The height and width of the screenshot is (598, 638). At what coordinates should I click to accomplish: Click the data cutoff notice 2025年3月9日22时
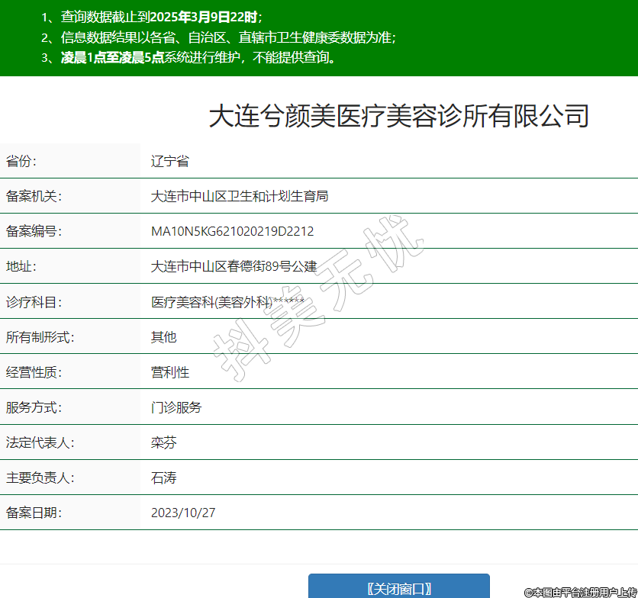[205, 17]
